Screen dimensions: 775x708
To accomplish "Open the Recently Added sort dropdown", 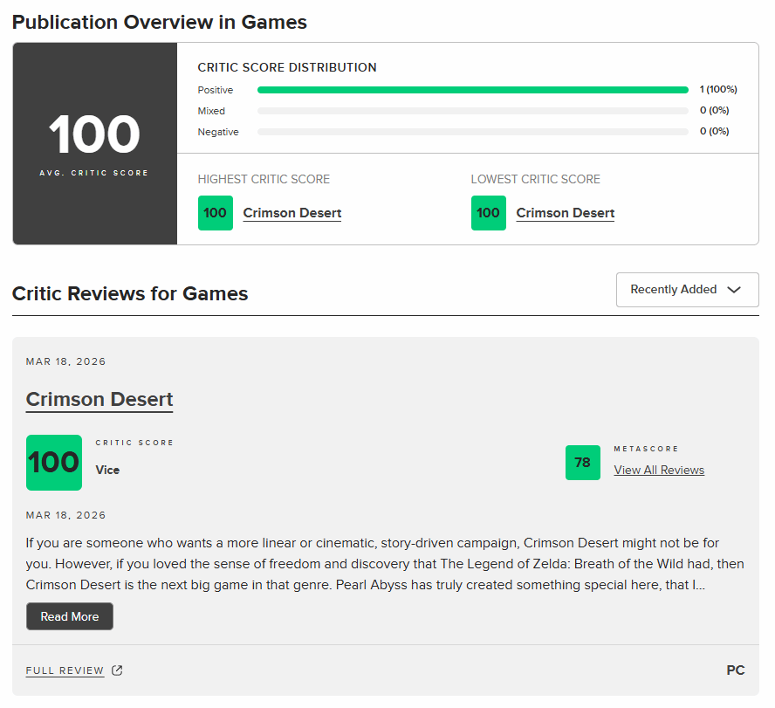I will coord(687,290).
